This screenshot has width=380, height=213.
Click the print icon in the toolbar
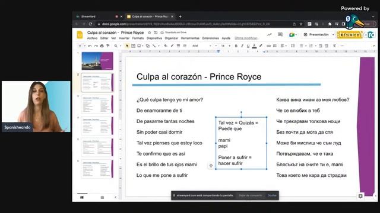[x=102, y=46]
